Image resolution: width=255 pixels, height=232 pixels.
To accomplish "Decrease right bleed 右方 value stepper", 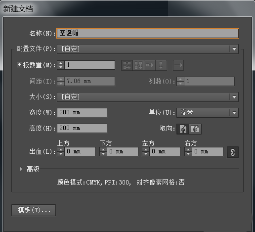I will (x=188, y=154).
